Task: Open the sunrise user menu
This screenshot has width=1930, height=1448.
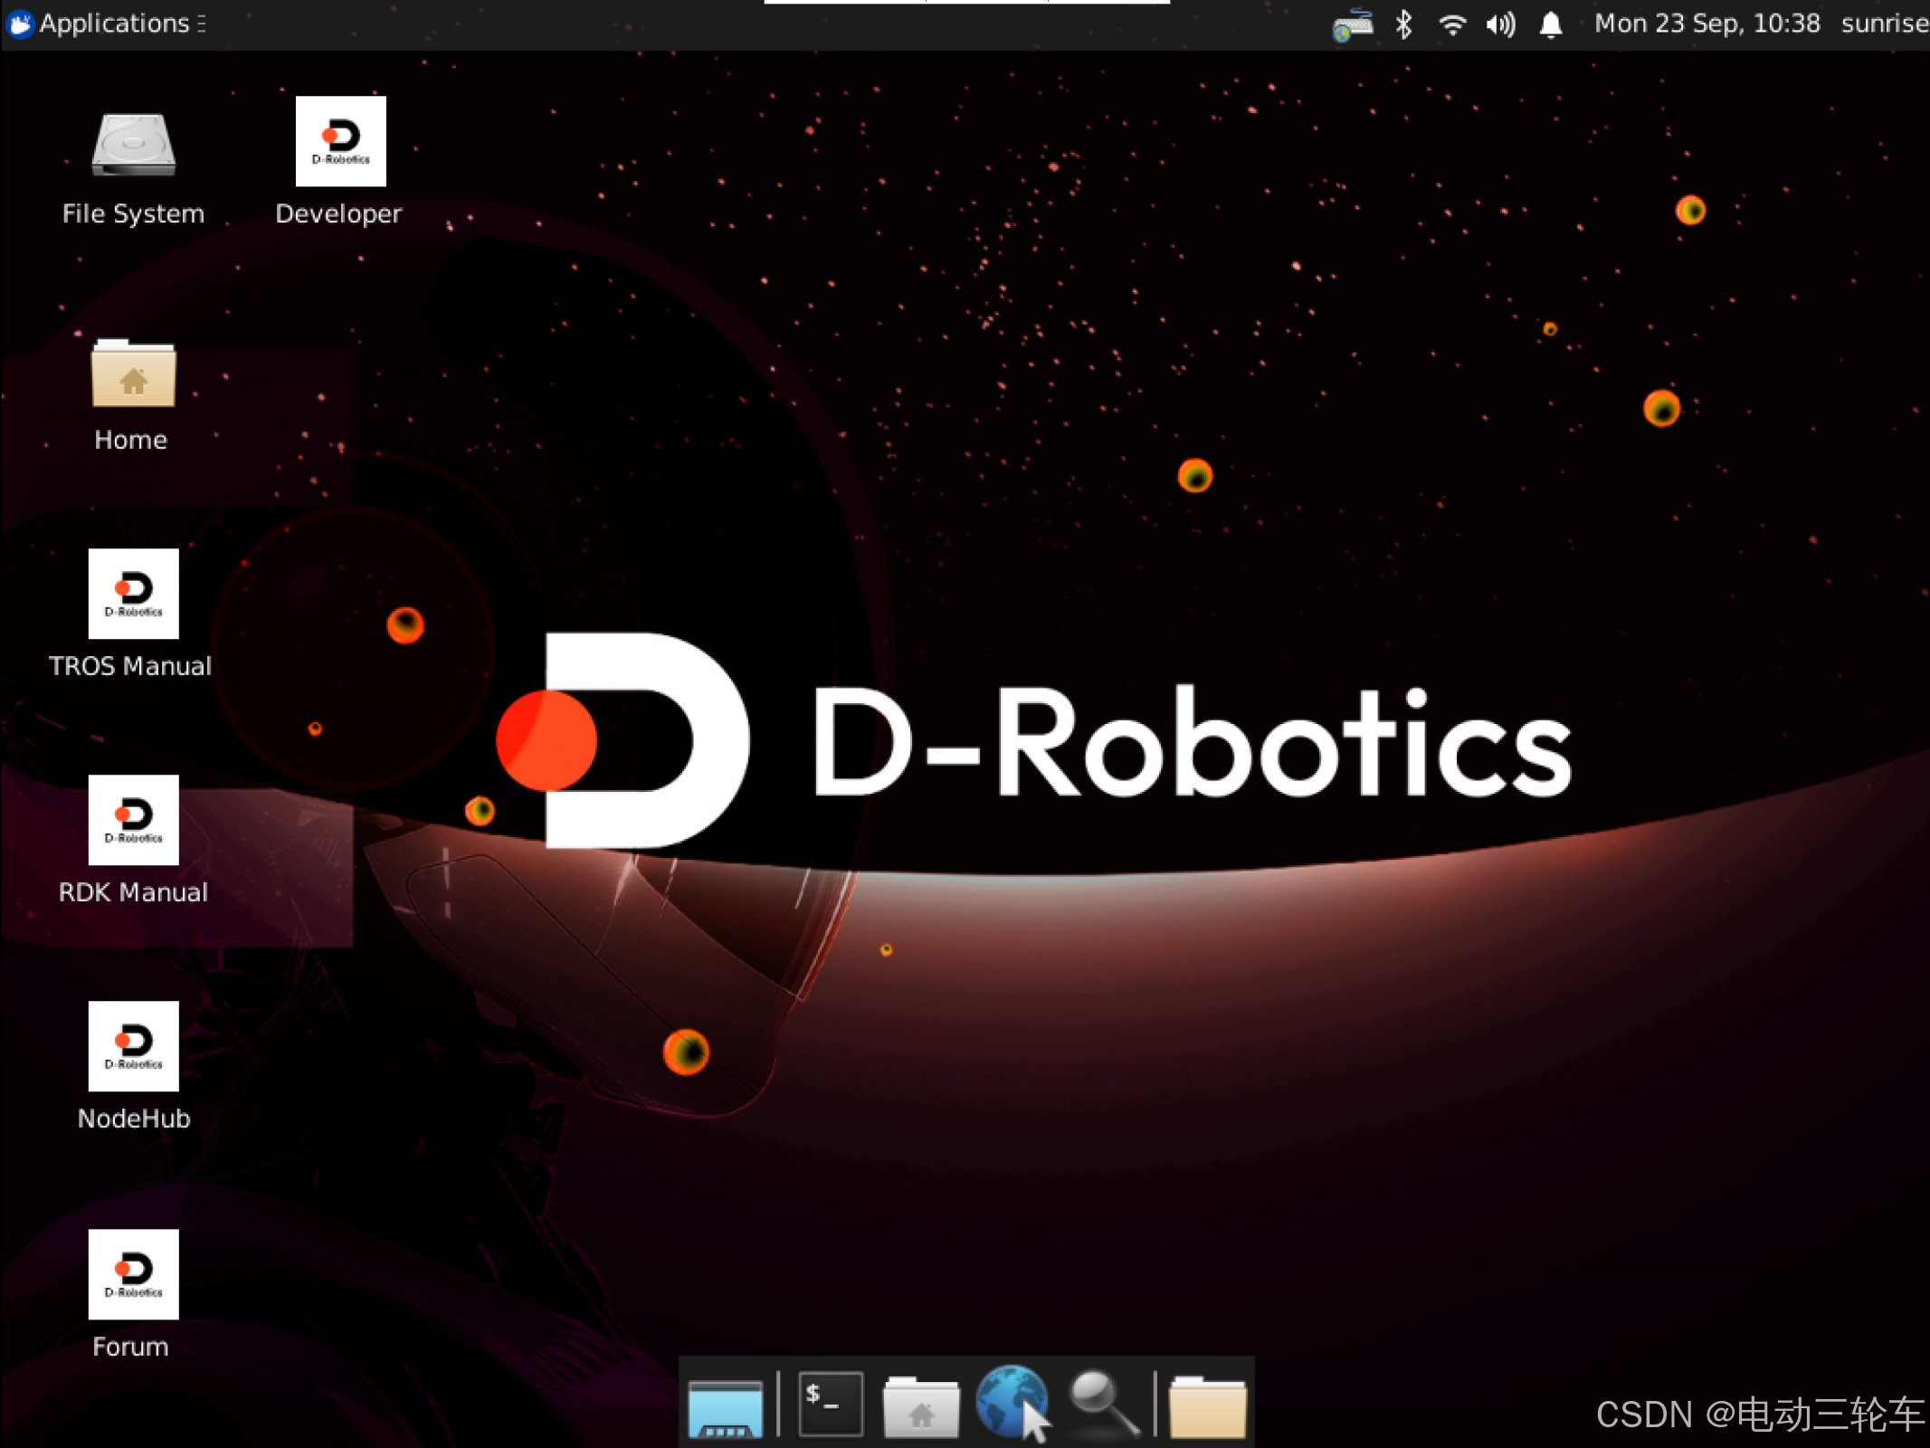Action: (x=1884, y=24)
